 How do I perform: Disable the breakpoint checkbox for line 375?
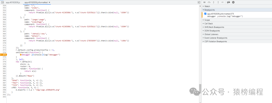click(206, 14)
